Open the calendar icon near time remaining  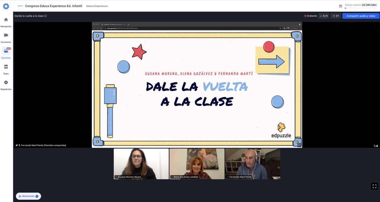point(340,6)
